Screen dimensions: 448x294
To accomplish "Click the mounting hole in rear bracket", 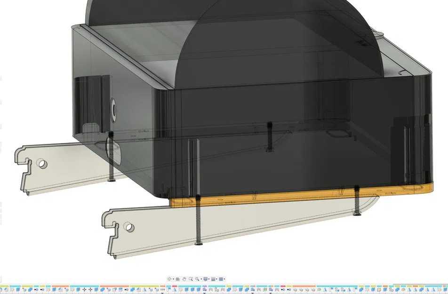I will 42,164.
